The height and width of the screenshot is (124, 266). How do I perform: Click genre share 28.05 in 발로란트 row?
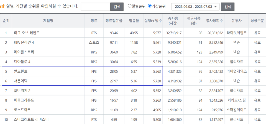[114, 72]
